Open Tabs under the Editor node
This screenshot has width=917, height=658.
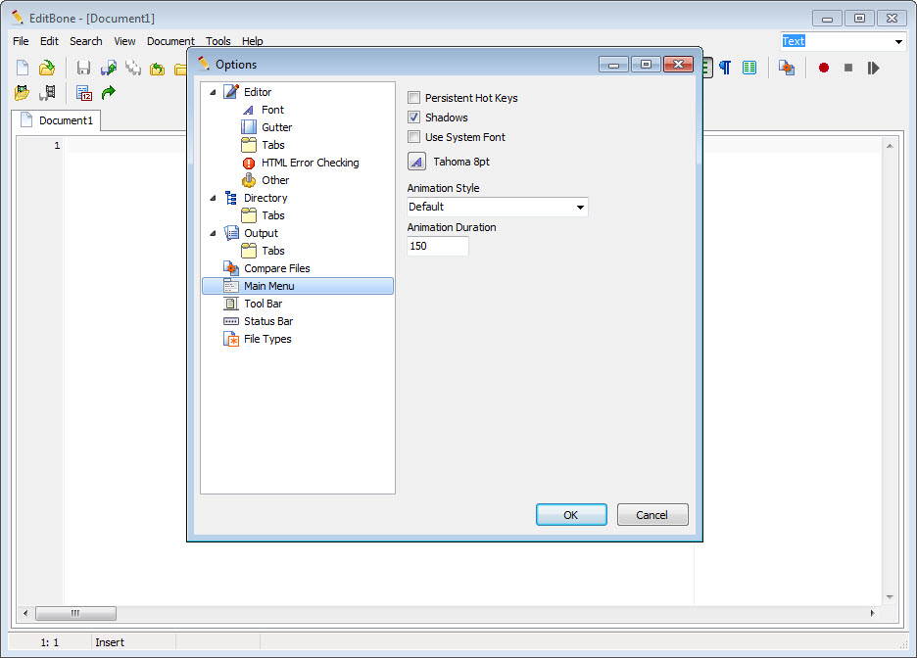273,144
